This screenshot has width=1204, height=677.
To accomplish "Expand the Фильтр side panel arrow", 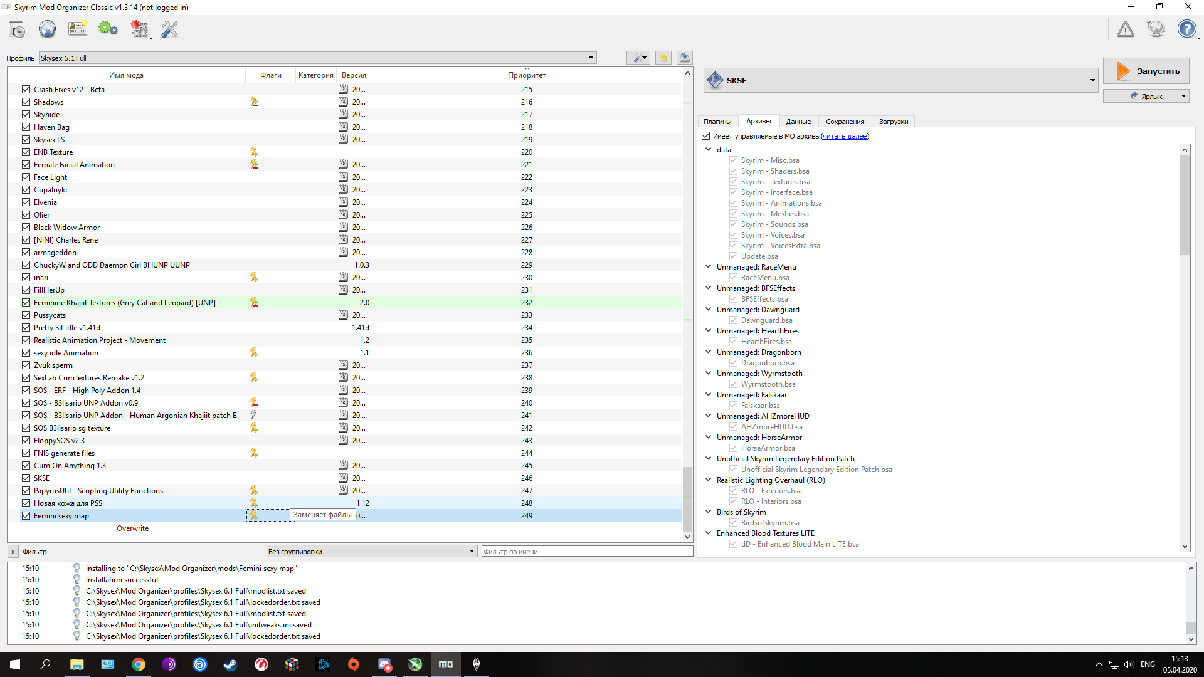I will click(13, 552).
